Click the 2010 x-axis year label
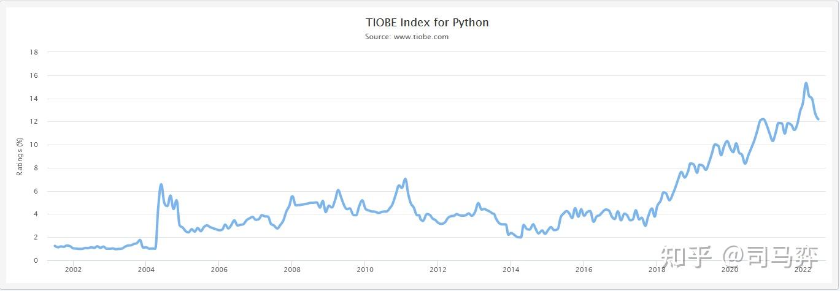Image resolution: width=840 pixels, height=291 pixels. tap(365, 270)
